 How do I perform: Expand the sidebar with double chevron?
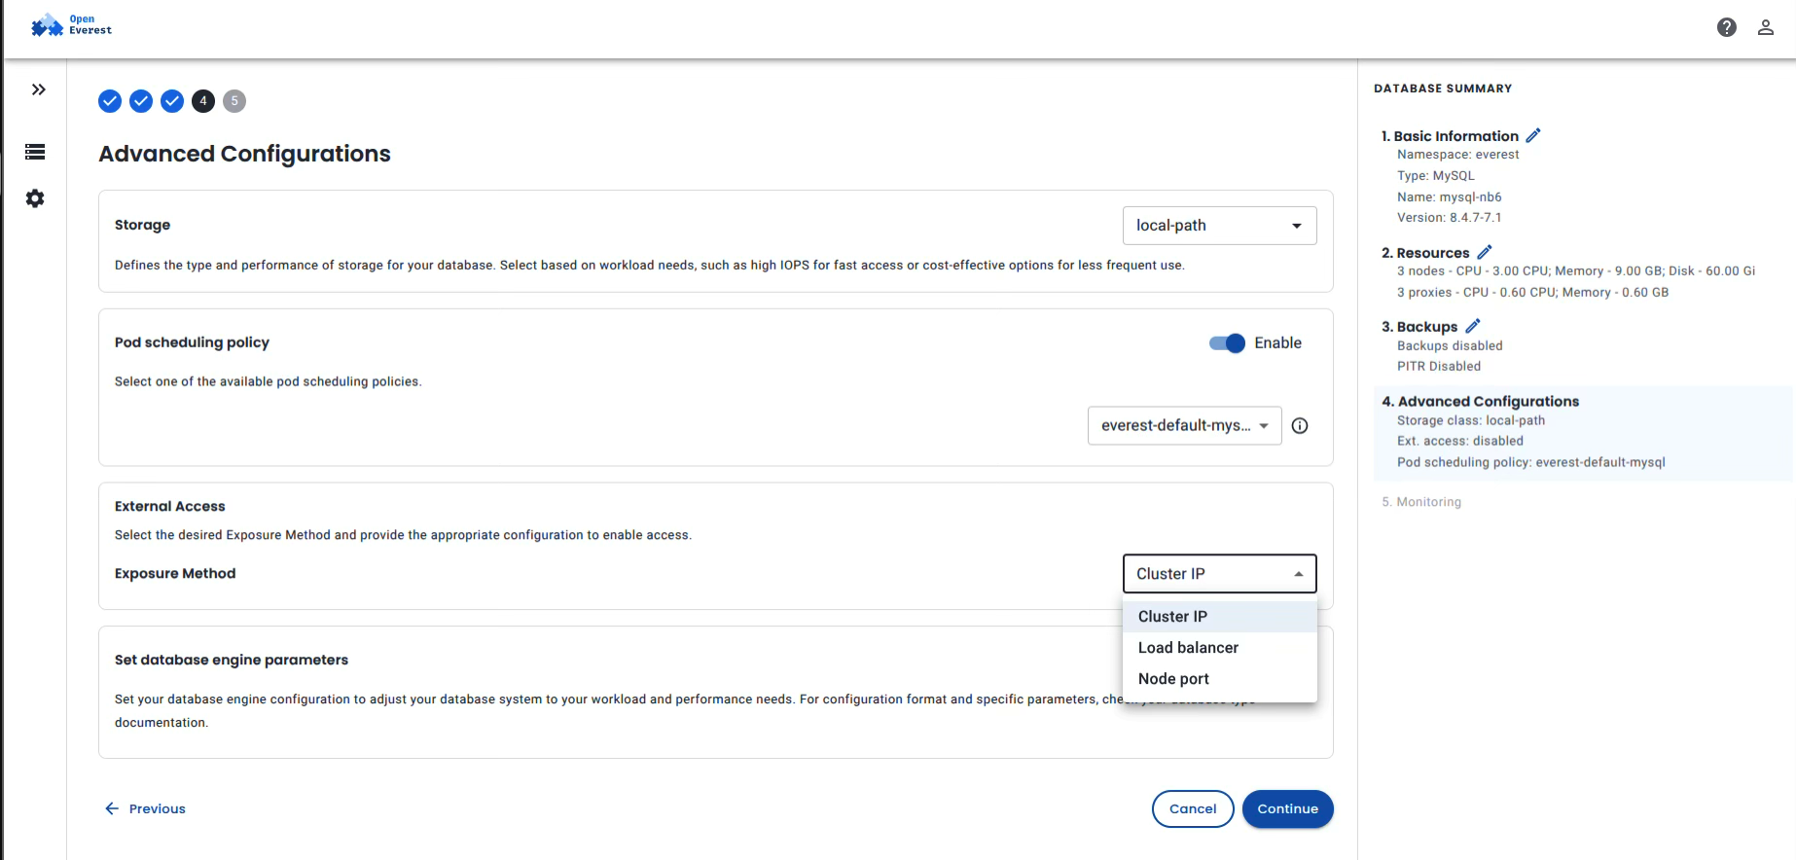pos(38,90)
